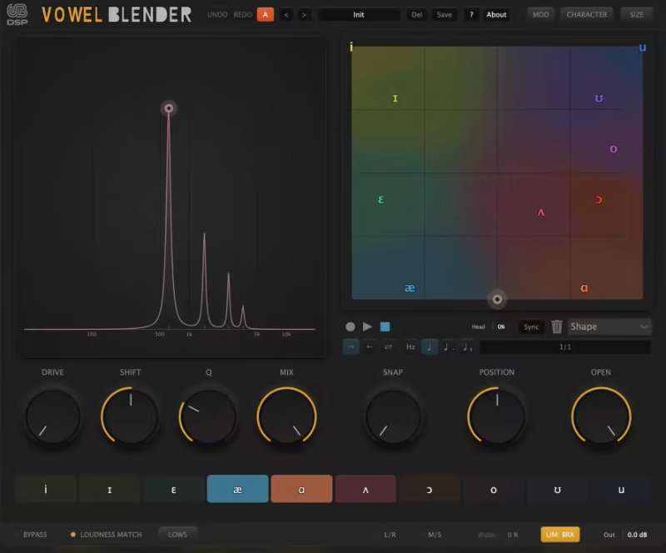666x553 pixels.
Task: Save the preset with Save button
Action: pyautogui.click(x=445, y=14)
